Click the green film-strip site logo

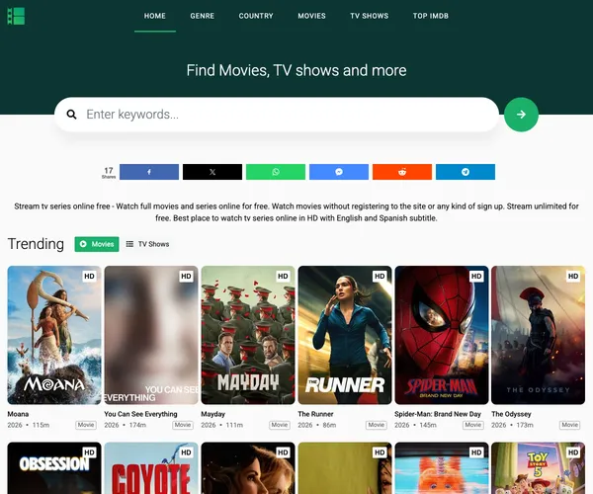[16, 16]
